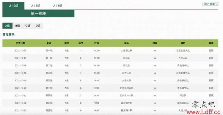
Task: Click 河北队 in match 3 row
Action: point(127,65)
